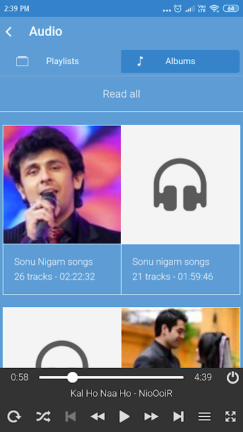Screen dimensions: 243x432
Task: Go back using the Audio back arrow
Action: coord(9,32)
